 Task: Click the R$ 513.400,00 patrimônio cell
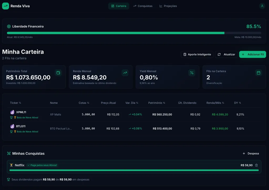[162, 129]
